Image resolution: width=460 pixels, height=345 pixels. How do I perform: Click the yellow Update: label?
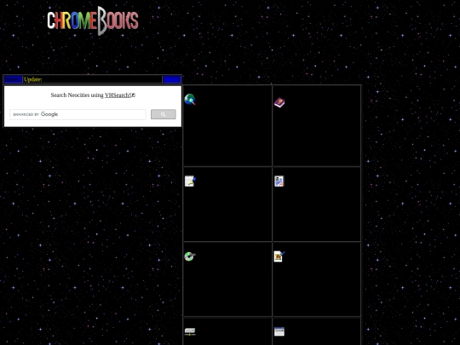click(x=33, y=79)
